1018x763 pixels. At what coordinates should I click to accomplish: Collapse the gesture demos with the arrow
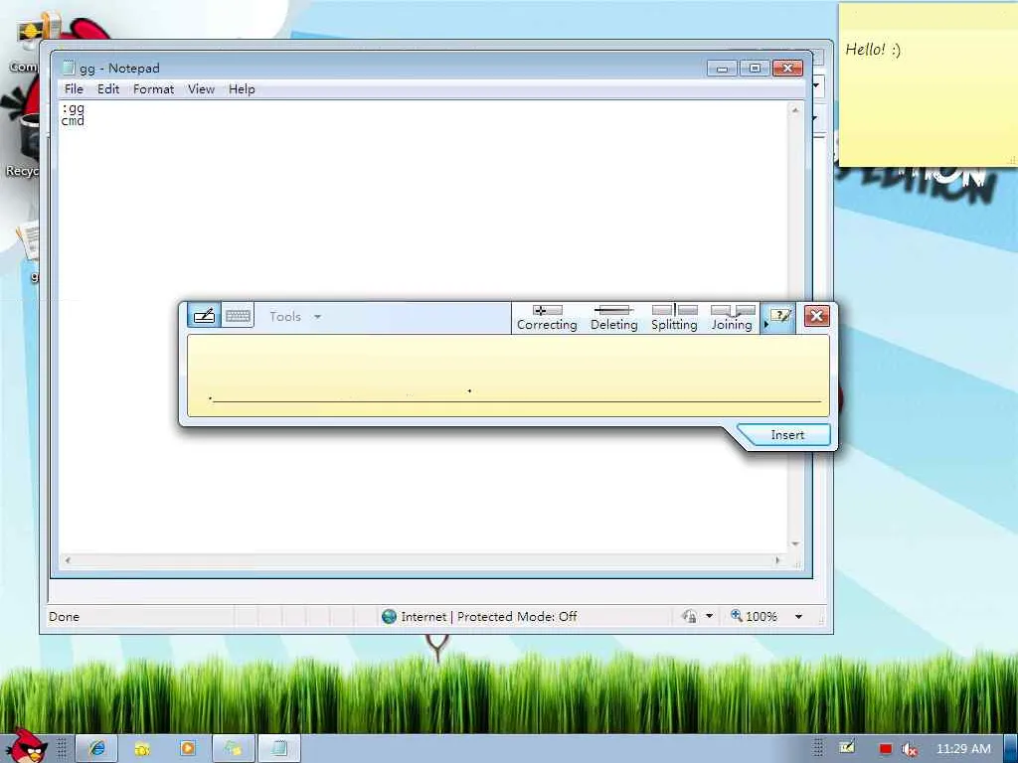pos(765,324)
